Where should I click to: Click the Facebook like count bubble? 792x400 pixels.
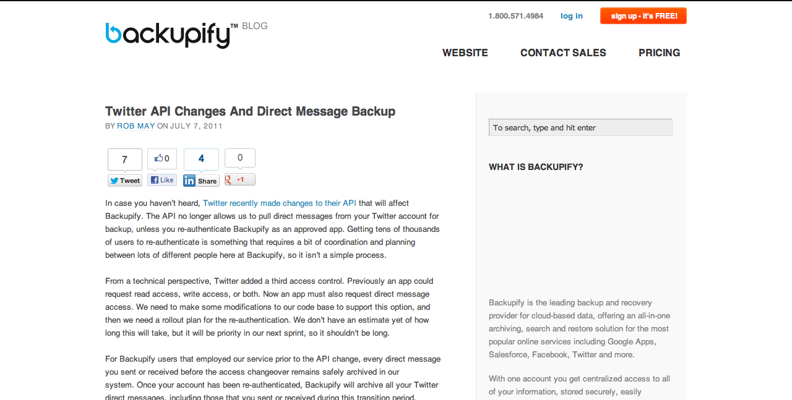(x=162, y=159)
